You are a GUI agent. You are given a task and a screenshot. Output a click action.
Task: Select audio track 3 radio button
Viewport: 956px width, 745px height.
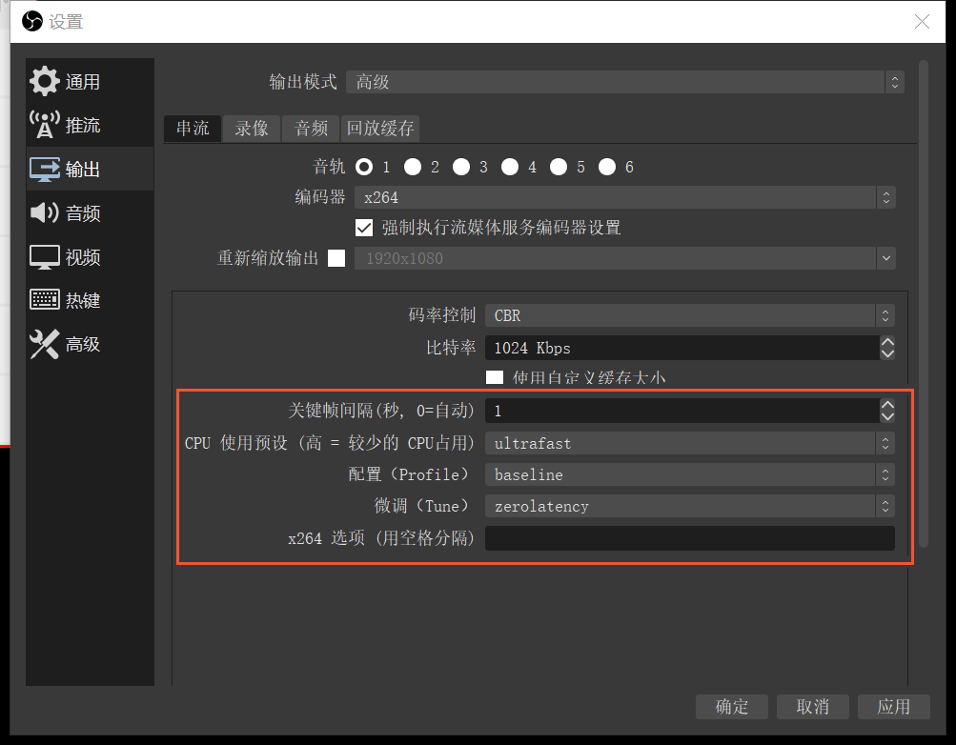pyautogui.click(x=461, y=168)
